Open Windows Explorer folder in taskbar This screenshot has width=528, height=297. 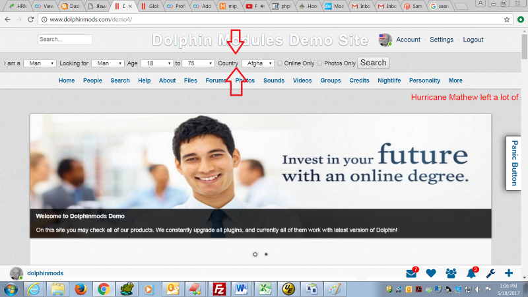57,289
